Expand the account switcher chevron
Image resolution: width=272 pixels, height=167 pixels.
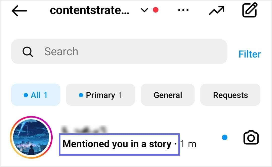pos(144,10)
